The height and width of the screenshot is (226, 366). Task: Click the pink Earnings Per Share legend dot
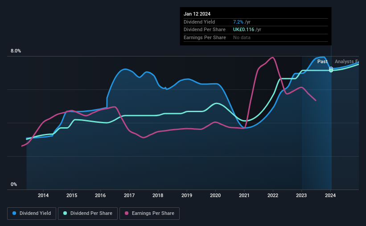[x=127, y=213]
